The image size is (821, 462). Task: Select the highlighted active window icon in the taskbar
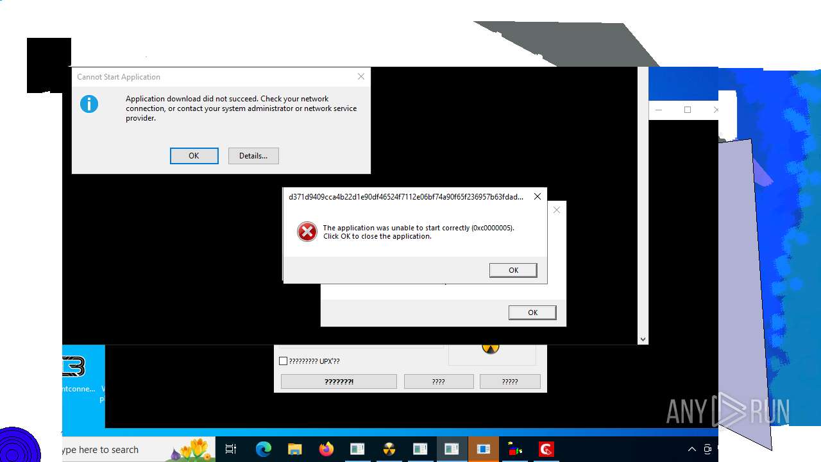point(452,450)
